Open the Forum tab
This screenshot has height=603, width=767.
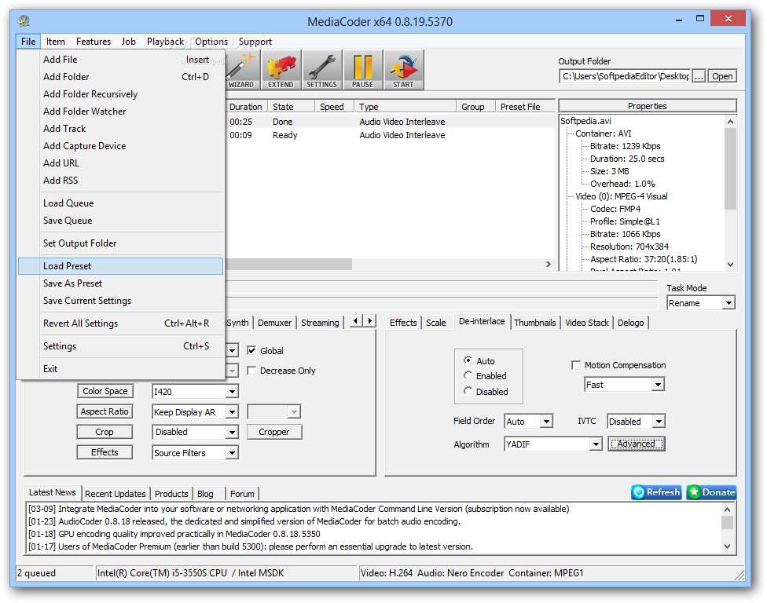coord(242,494)
